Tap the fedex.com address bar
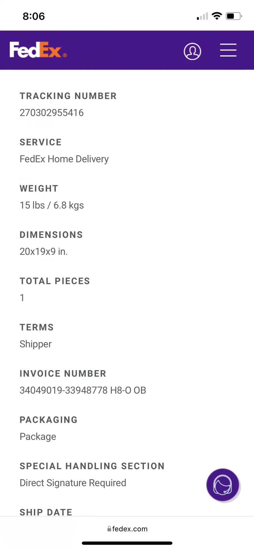Viewport: 254px width, 550px height. (x=127, y=529)
